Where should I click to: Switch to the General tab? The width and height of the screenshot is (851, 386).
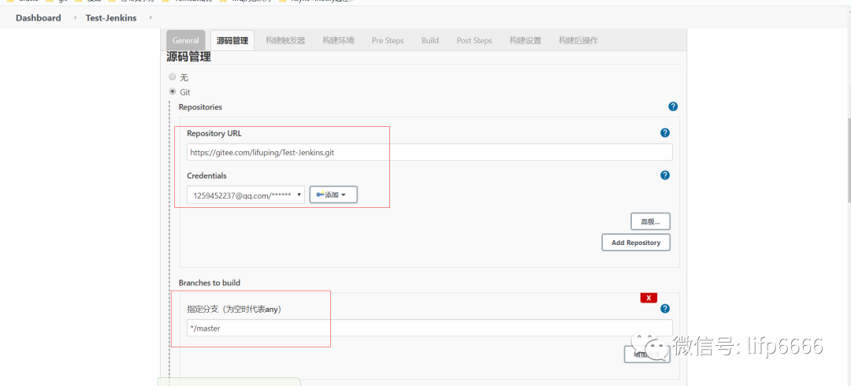186,40
